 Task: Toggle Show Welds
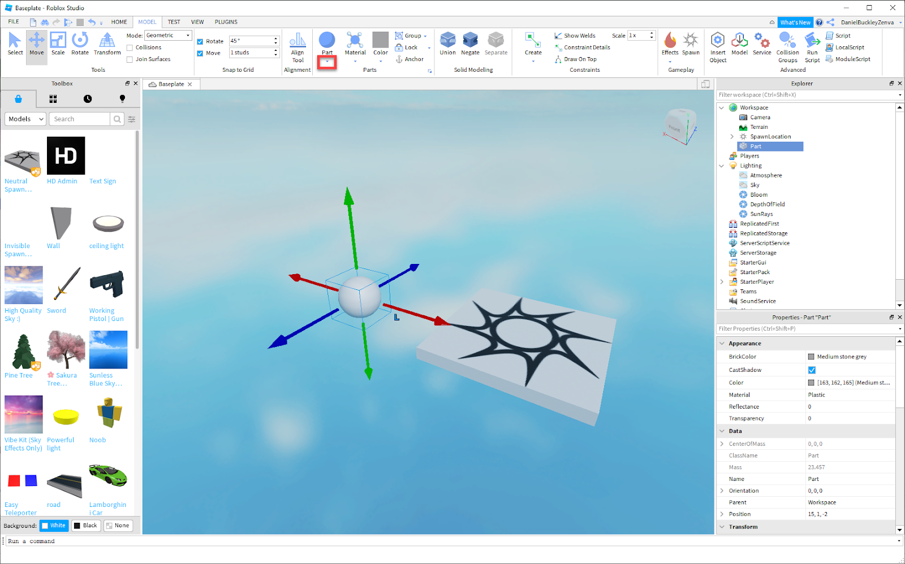click(x=575, y=36)
